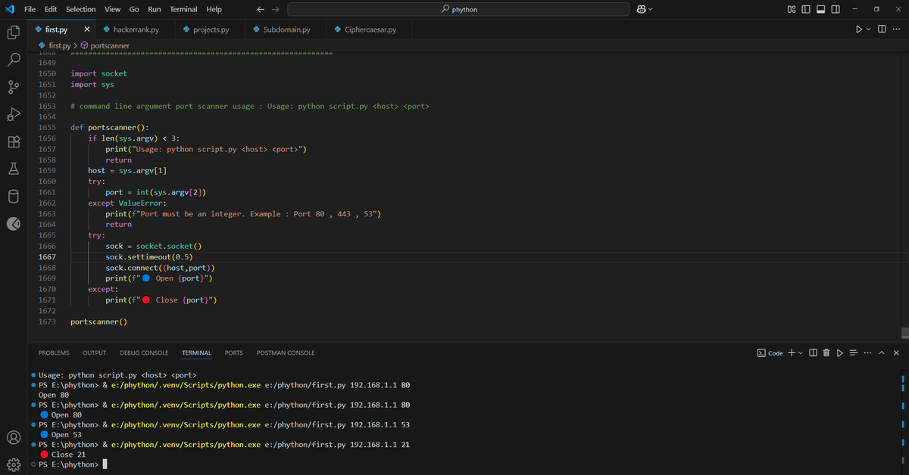Open the Copilot dropdown chevron

(650, 9)
